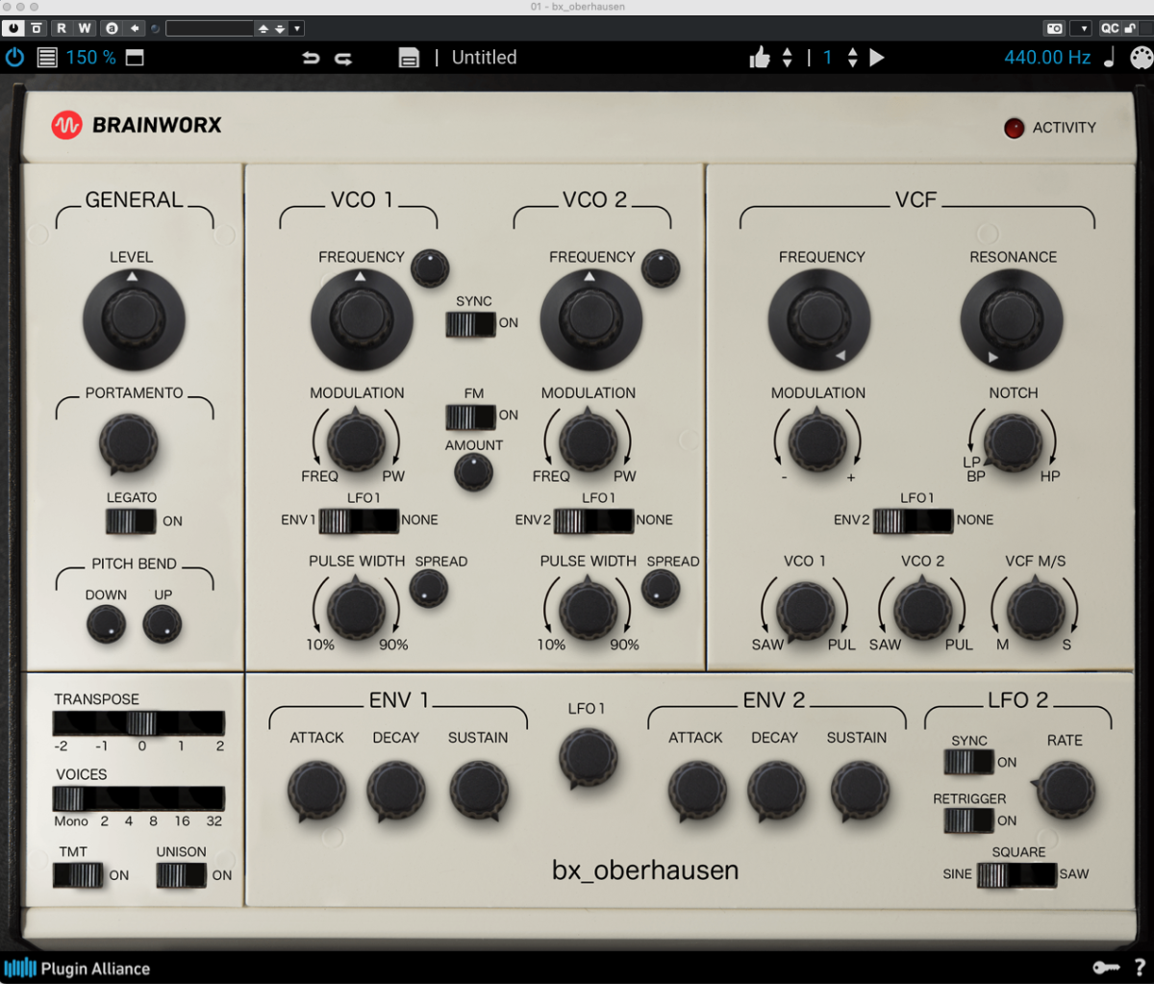Click the blue plugin power icon
Screen dimensions: 1154x984
tap(14, 58)
